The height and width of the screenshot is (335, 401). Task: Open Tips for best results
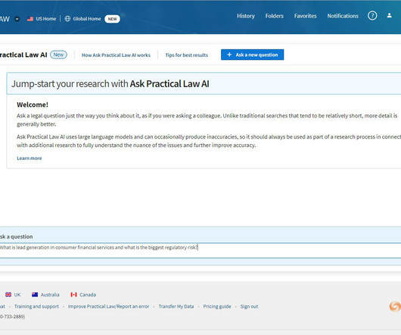pyautogui.click(x=186, y=55)
